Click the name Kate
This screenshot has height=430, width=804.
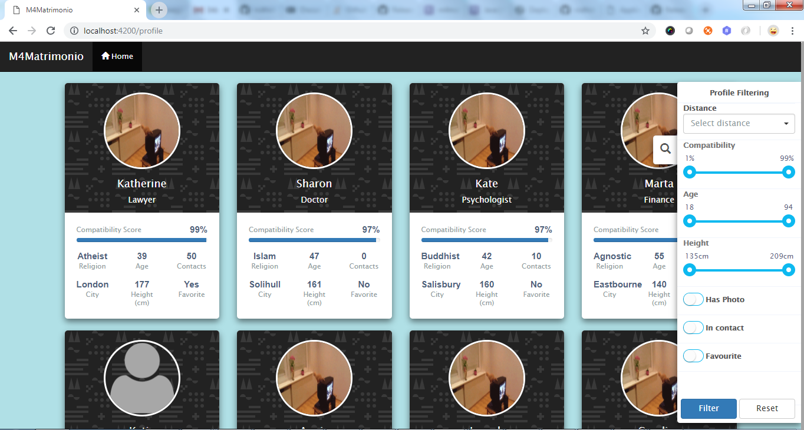coord(487,184)
